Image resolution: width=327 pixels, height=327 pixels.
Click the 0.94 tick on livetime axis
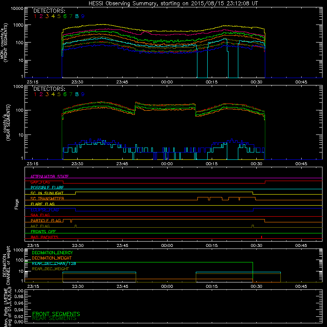[x=19, y=310]
